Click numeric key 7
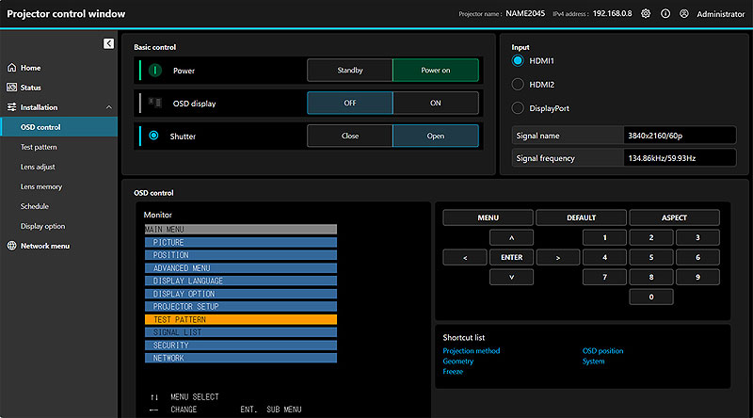This screenshot has width=753, height=418. click(x=604, y=277)
